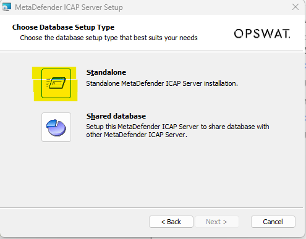
Task: Choose the Shared database pie-chart icon
Action: pyautogui.click(x=56, y=127)
